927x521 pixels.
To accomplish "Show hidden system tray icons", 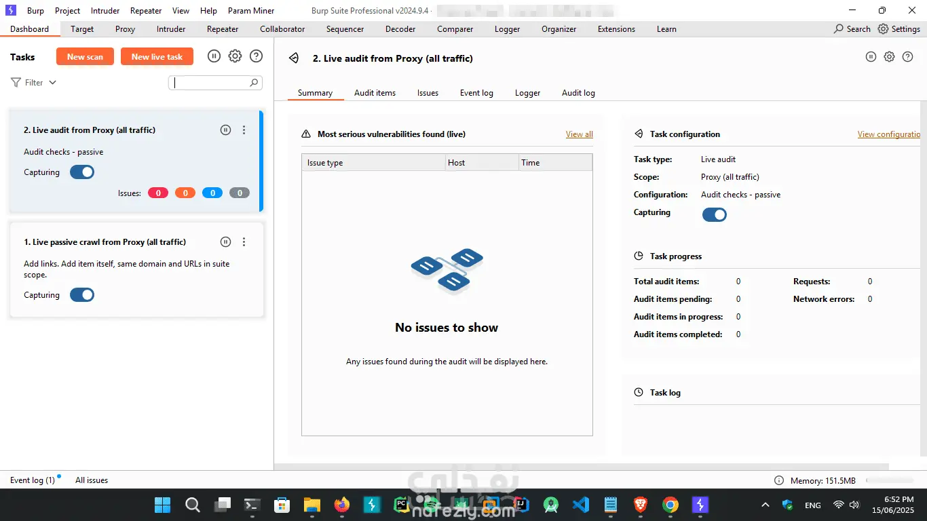I will point(765,505).
